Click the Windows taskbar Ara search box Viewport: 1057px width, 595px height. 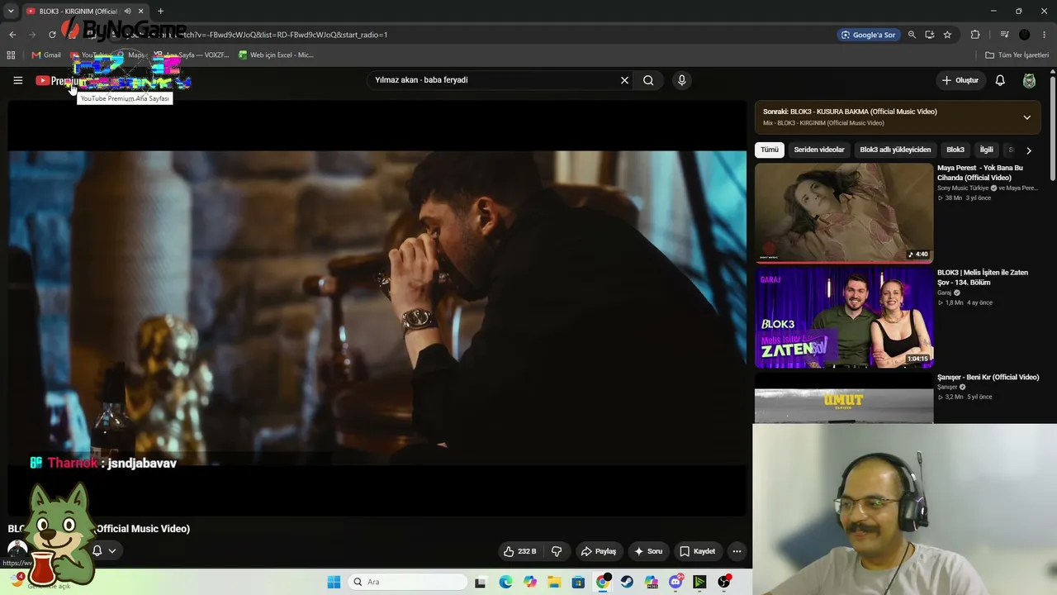tap(407, 582)
